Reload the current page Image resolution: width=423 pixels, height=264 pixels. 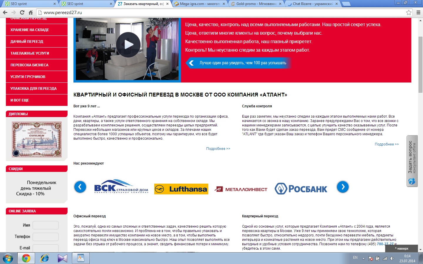(x=22, y=12)
